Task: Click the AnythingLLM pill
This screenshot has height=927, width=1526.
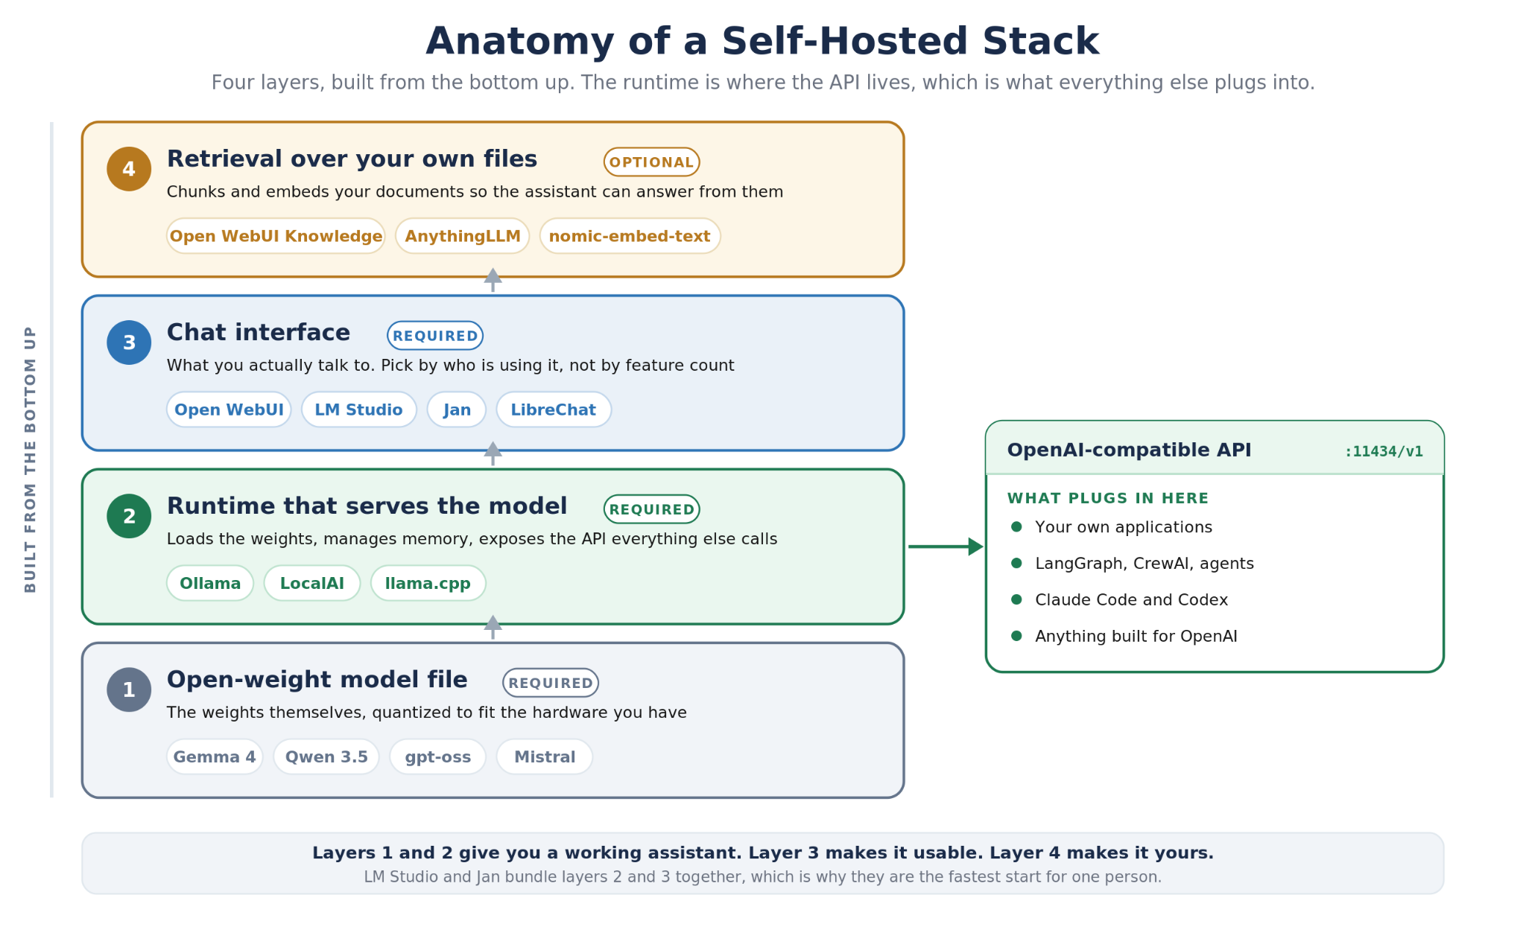Action: pyautogui.click(x=462, y=236)
